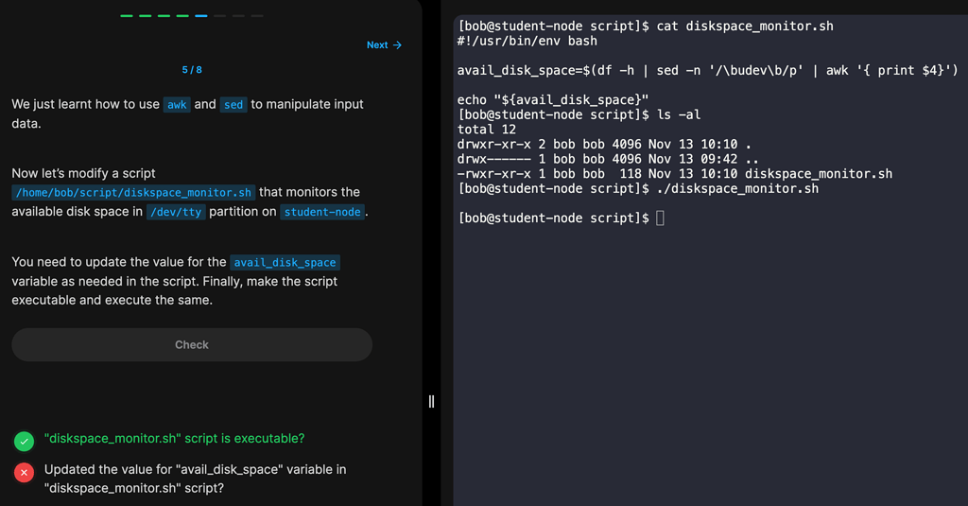Select the blue current-step progress segment

coord(201,16)
